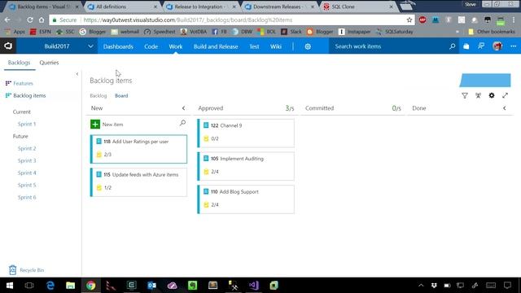Open the Code hub
Screen dimensions: 521x293
(151, 46)
